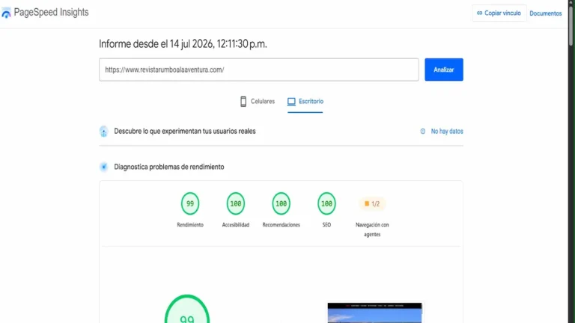Click the Analizar button

pyautogui.click(x=444, y=70)
